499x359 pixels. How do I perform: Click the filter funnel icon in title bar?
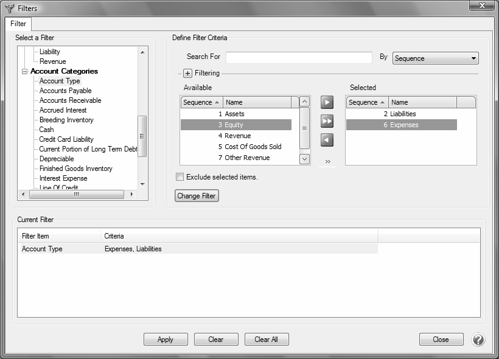[x=9, y=9]
